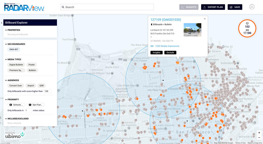Select the Schools proximity chip
263x144 pixels.
tap(16, 105)
